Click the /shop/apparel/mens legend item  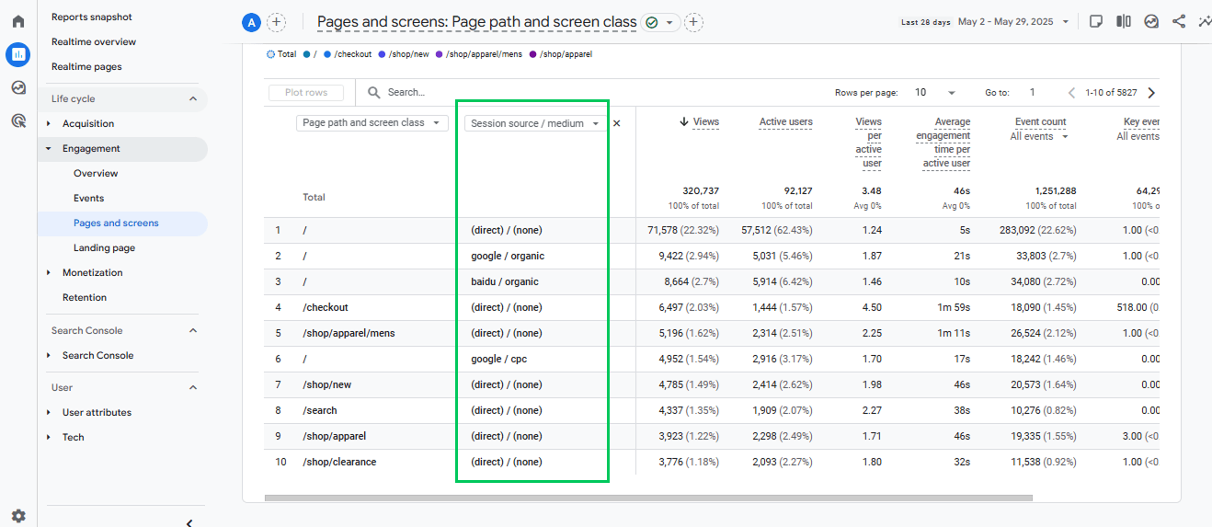pyautogui.click(x=479, y=54)
